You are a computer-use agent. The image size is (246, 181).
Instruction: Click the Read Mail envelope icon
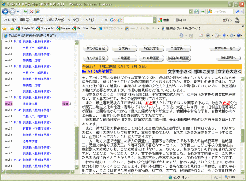point(201,36)
